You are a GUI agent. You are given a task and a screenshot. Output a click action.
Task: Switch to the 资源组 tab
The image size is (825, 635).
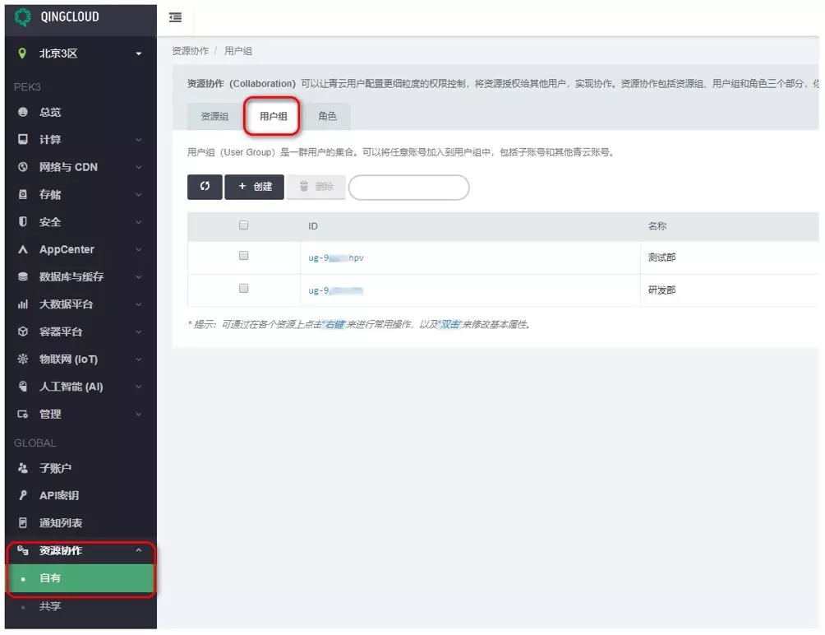pos(214,117)
